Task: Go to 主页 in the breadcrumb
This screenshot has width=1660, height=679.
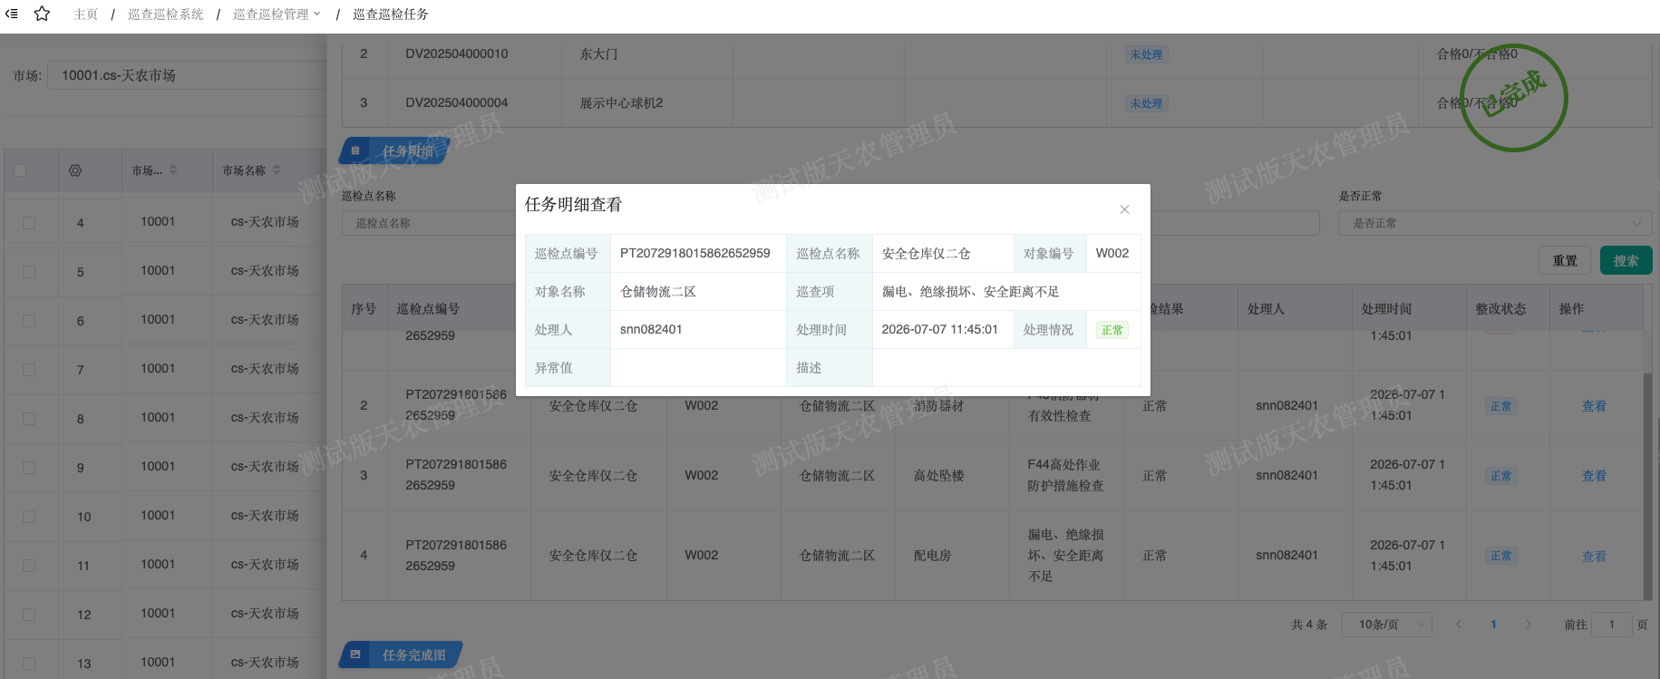Action: point(85,15)
